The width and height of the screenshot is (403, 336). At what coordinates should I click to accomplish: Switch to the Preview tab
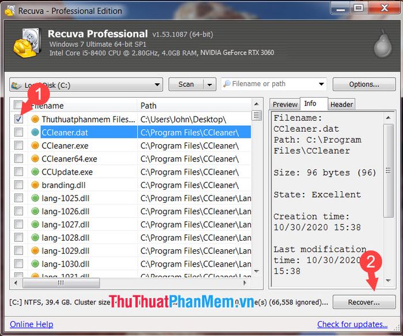(285, 105)
